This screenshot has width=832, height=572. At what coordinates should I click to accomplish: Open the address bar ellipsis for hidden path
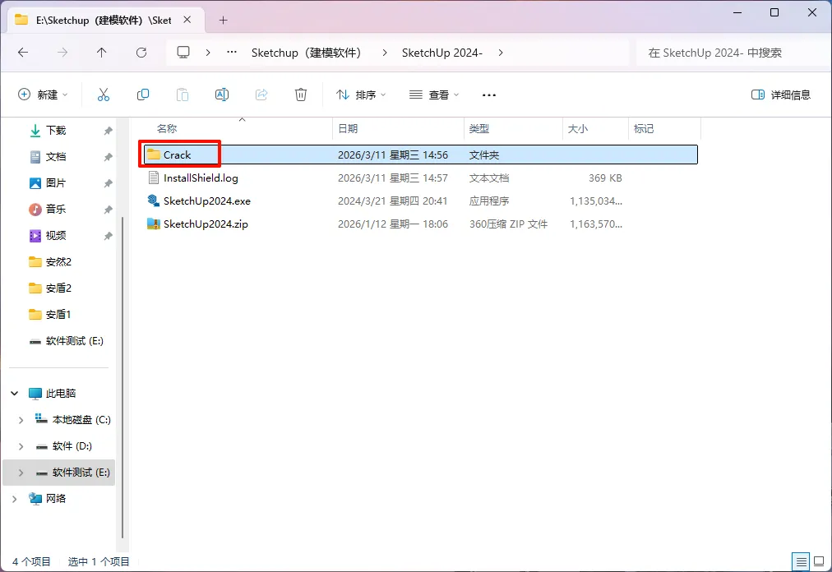[x=232, y=52]
